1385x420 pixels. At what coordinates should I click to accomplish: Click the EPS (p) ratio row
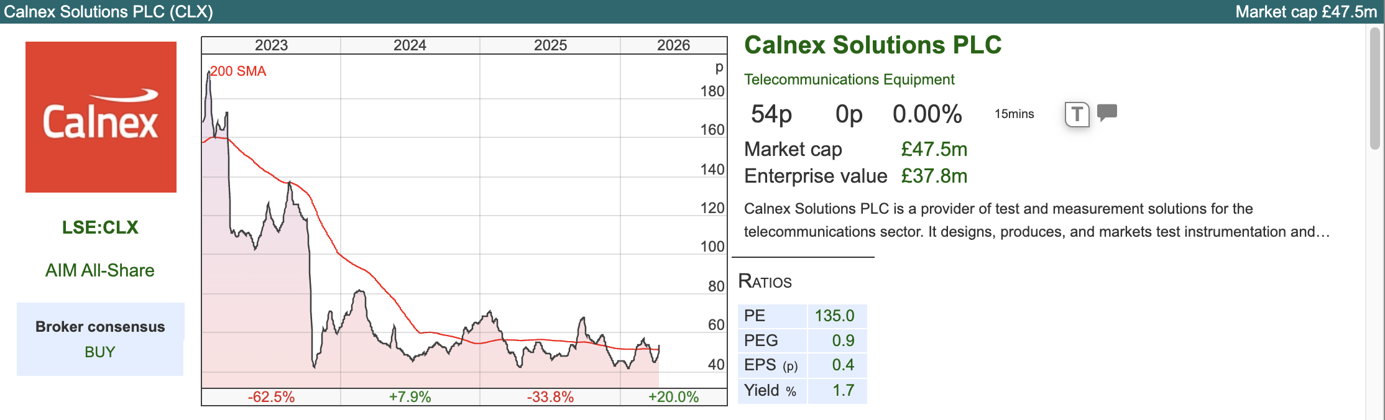802,365
